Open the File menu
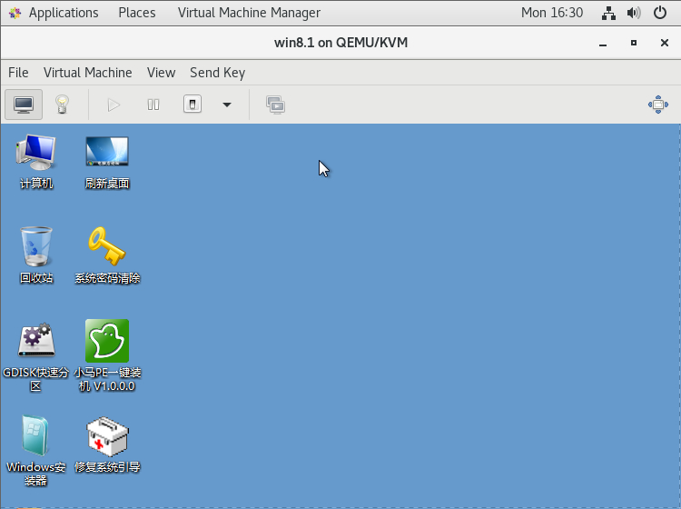The height and width of the screenshot is (509, 681). click(x=18, y=73)
